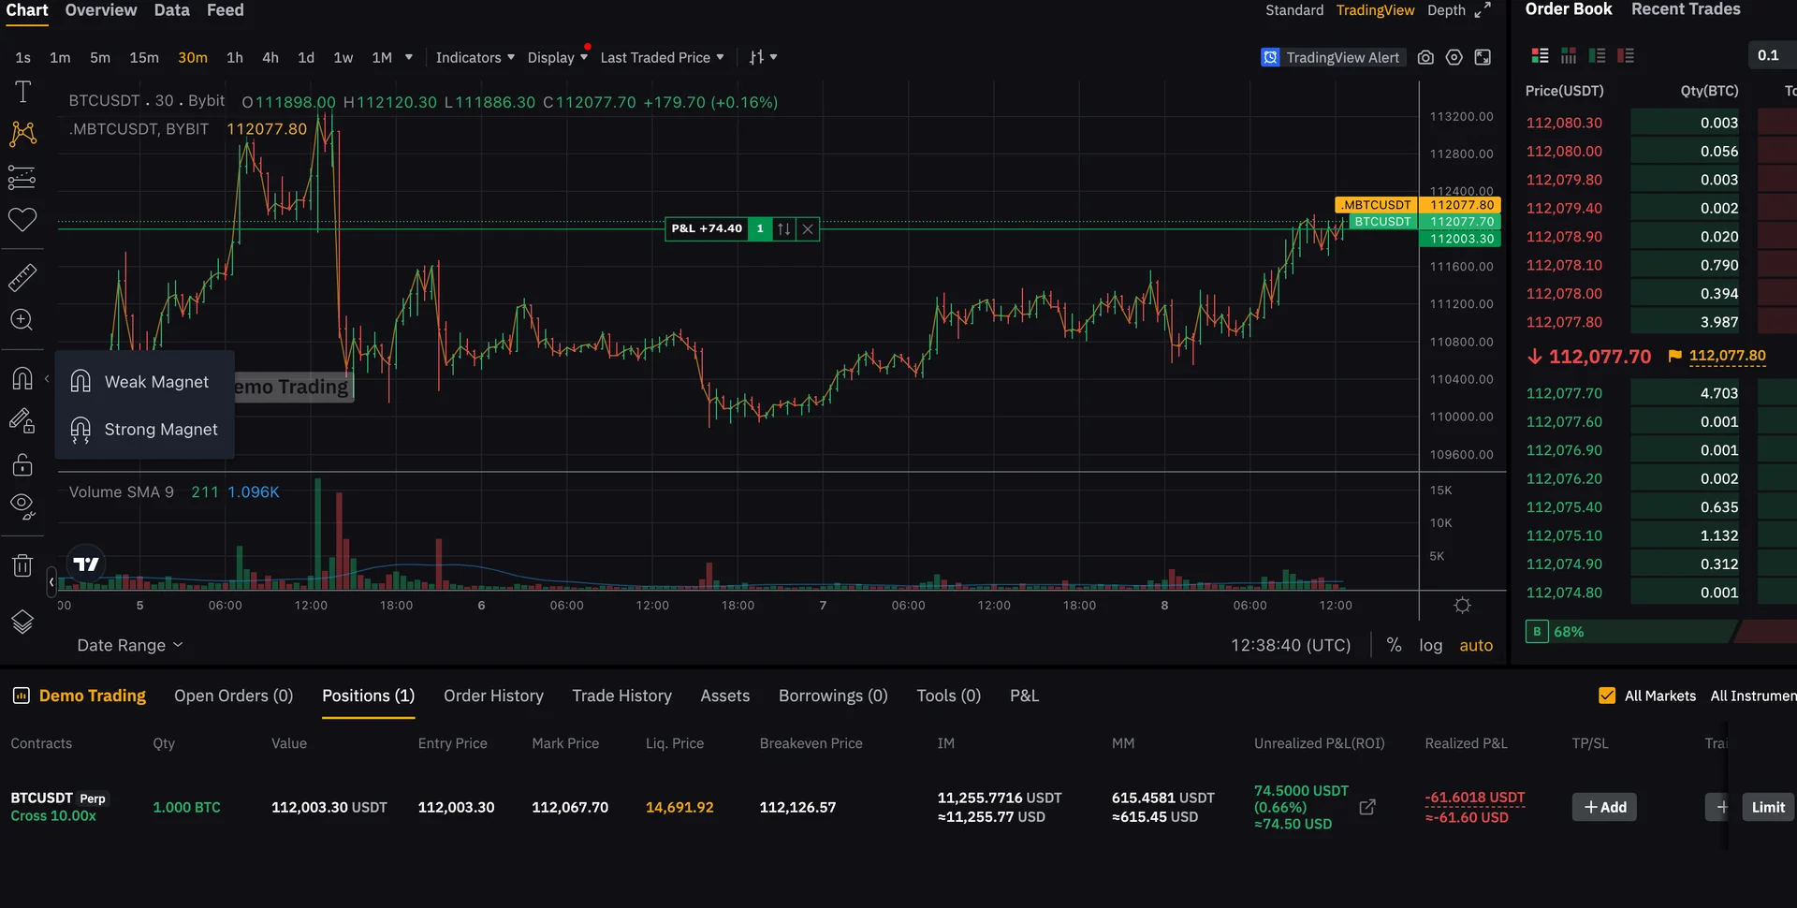Select the Ruler measure tool
This screenshot has width=1797, height=908.
(x=22, y=277)
